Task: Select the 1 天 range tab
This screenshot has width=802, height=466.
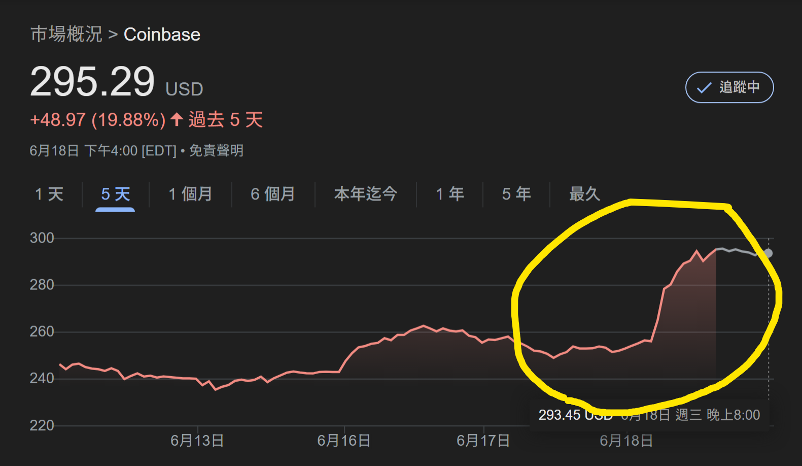Action: 49,194
